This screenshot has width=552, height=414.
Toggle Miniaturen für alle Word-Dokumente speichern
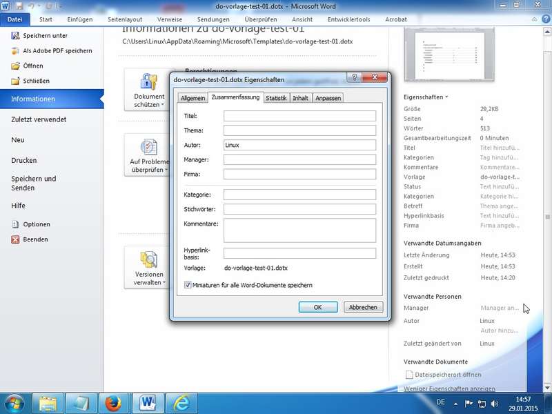[x=188, y=285]
